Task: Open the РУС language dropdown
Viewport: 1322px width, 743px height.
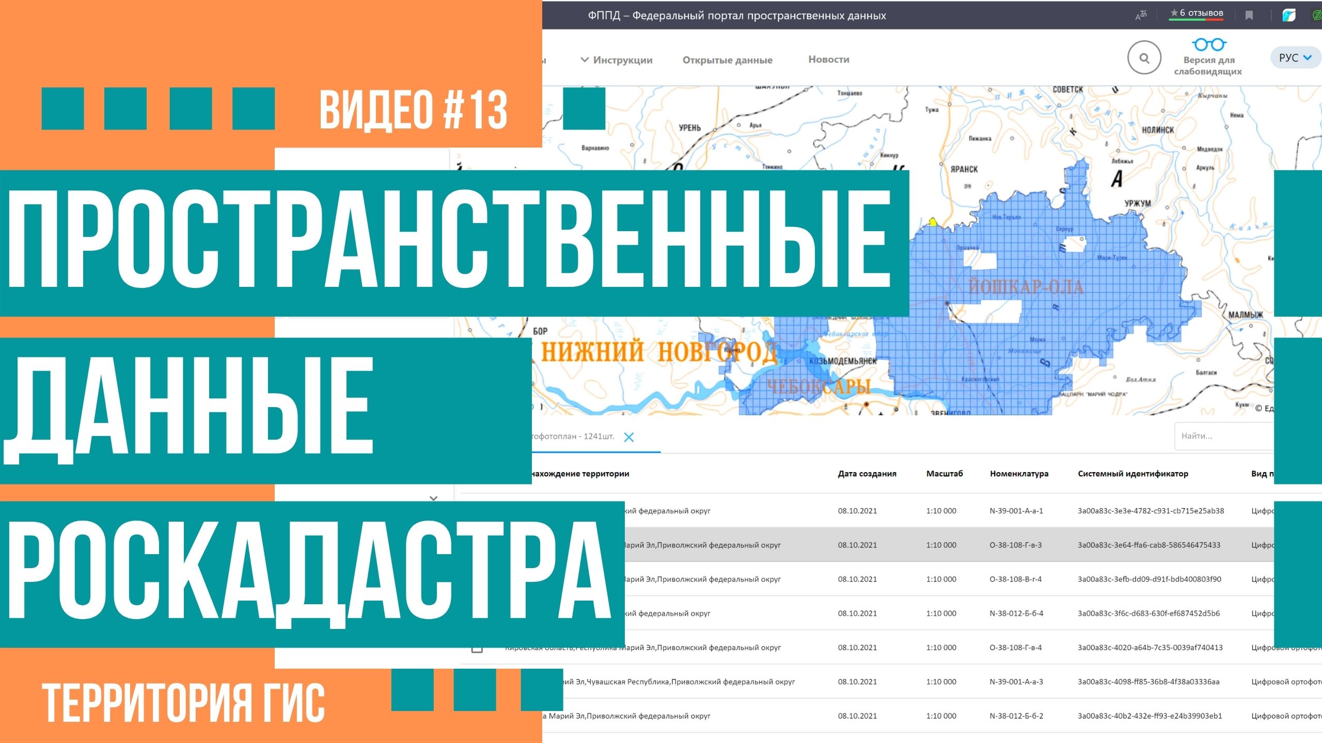Action: coord(1294,57)
